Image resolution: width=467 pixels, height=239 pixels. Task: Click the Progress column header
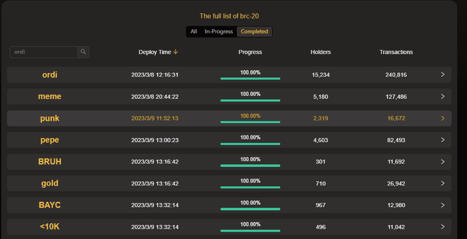(x=250, y=52)
